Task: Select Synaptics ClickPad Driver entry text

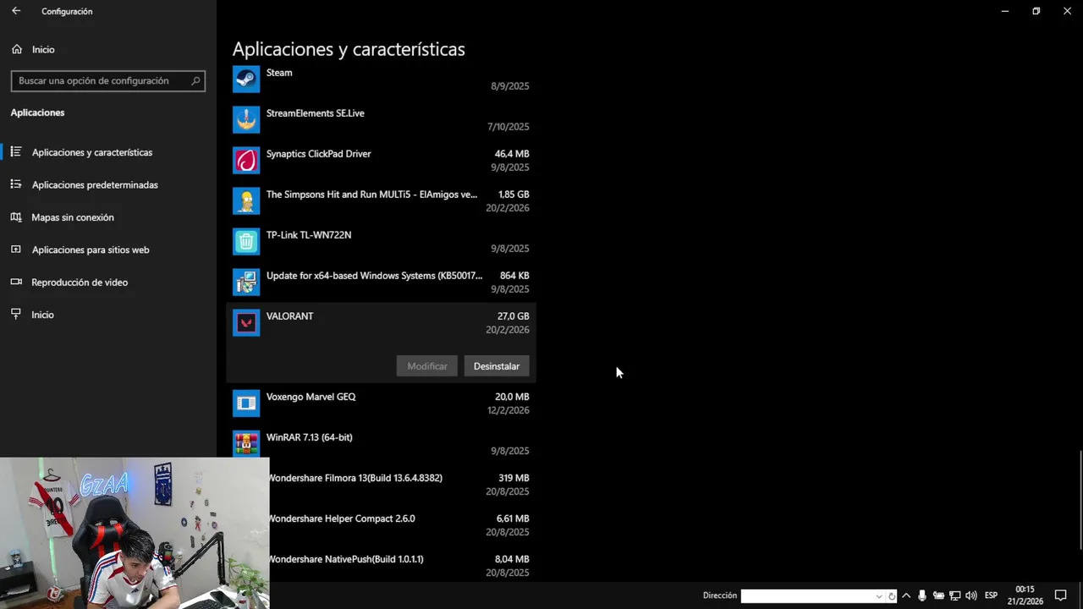Action: (318, 154)
